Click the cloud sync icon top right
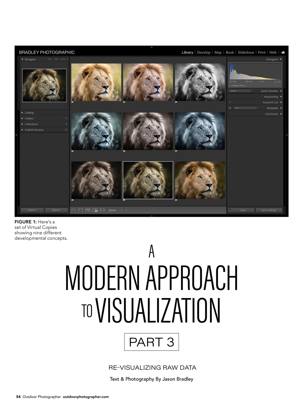Viewport: 308px width, 411px height. click(283, 52)
